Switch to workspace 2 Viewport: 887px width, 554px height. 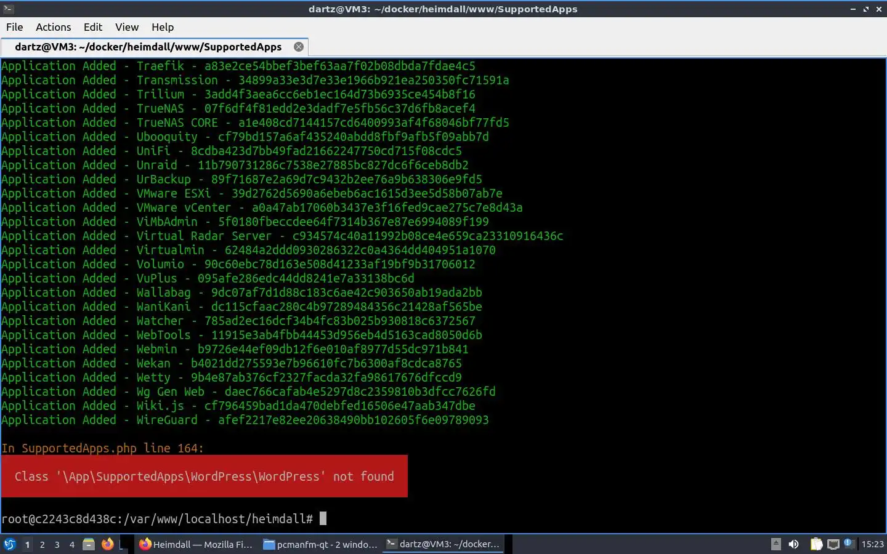click(42, 544)
